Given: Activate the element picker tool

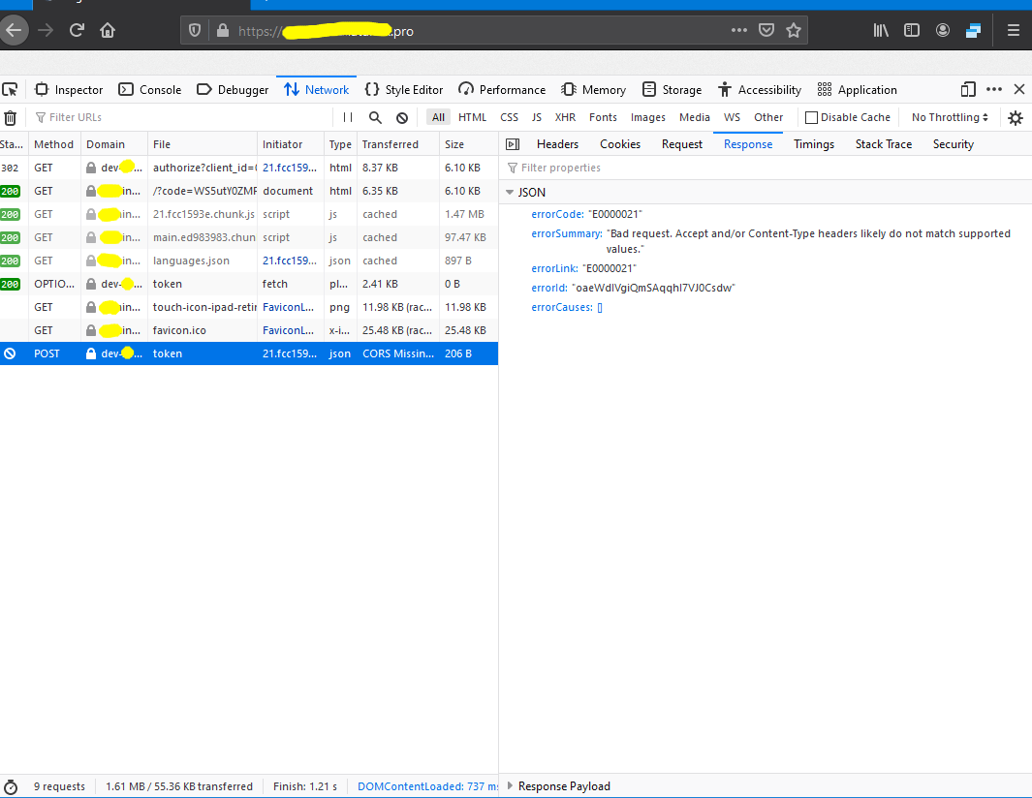Looking at the screenshot, I should 10,89.
